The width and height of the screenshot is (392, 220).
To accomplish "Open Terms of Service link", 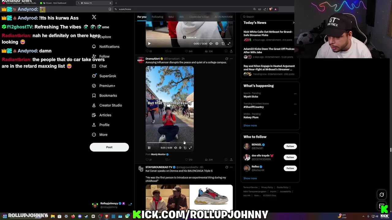I will 251,187.
